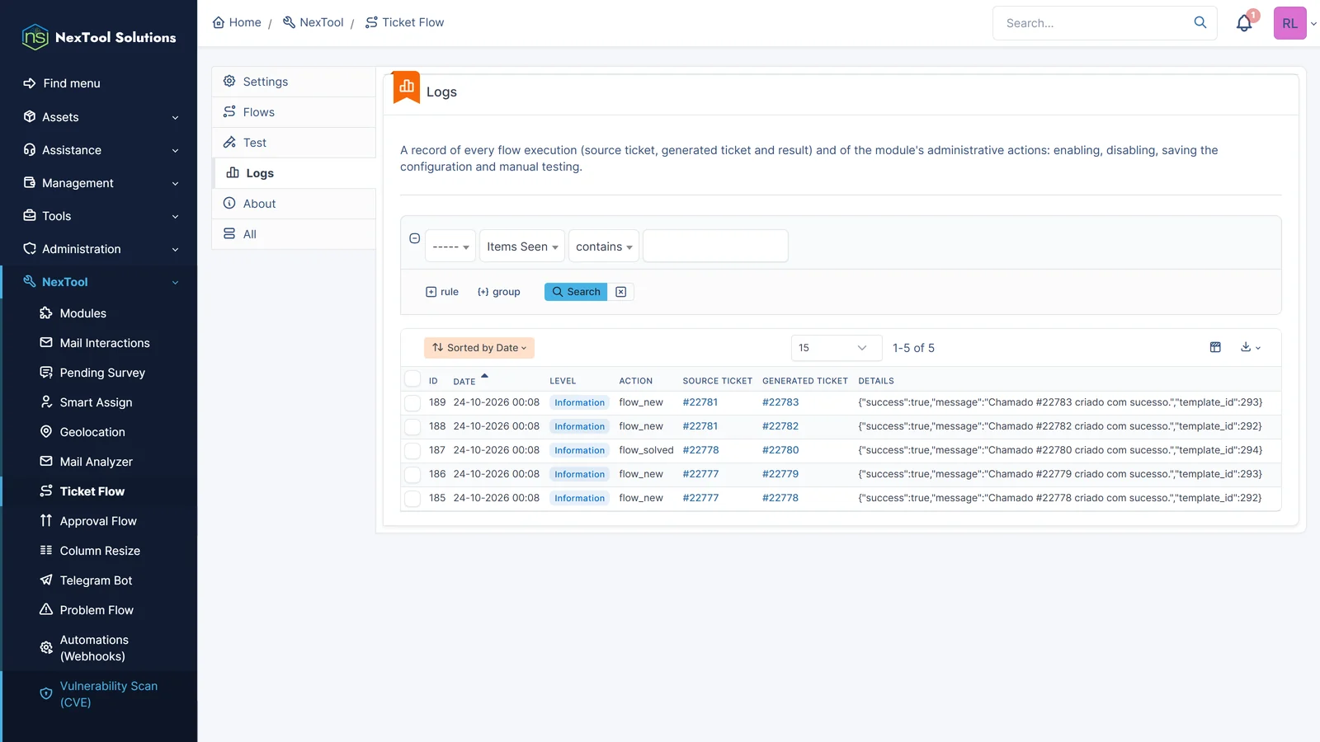Switch to the About tab
1320x742 pixels.
point(294,204)
